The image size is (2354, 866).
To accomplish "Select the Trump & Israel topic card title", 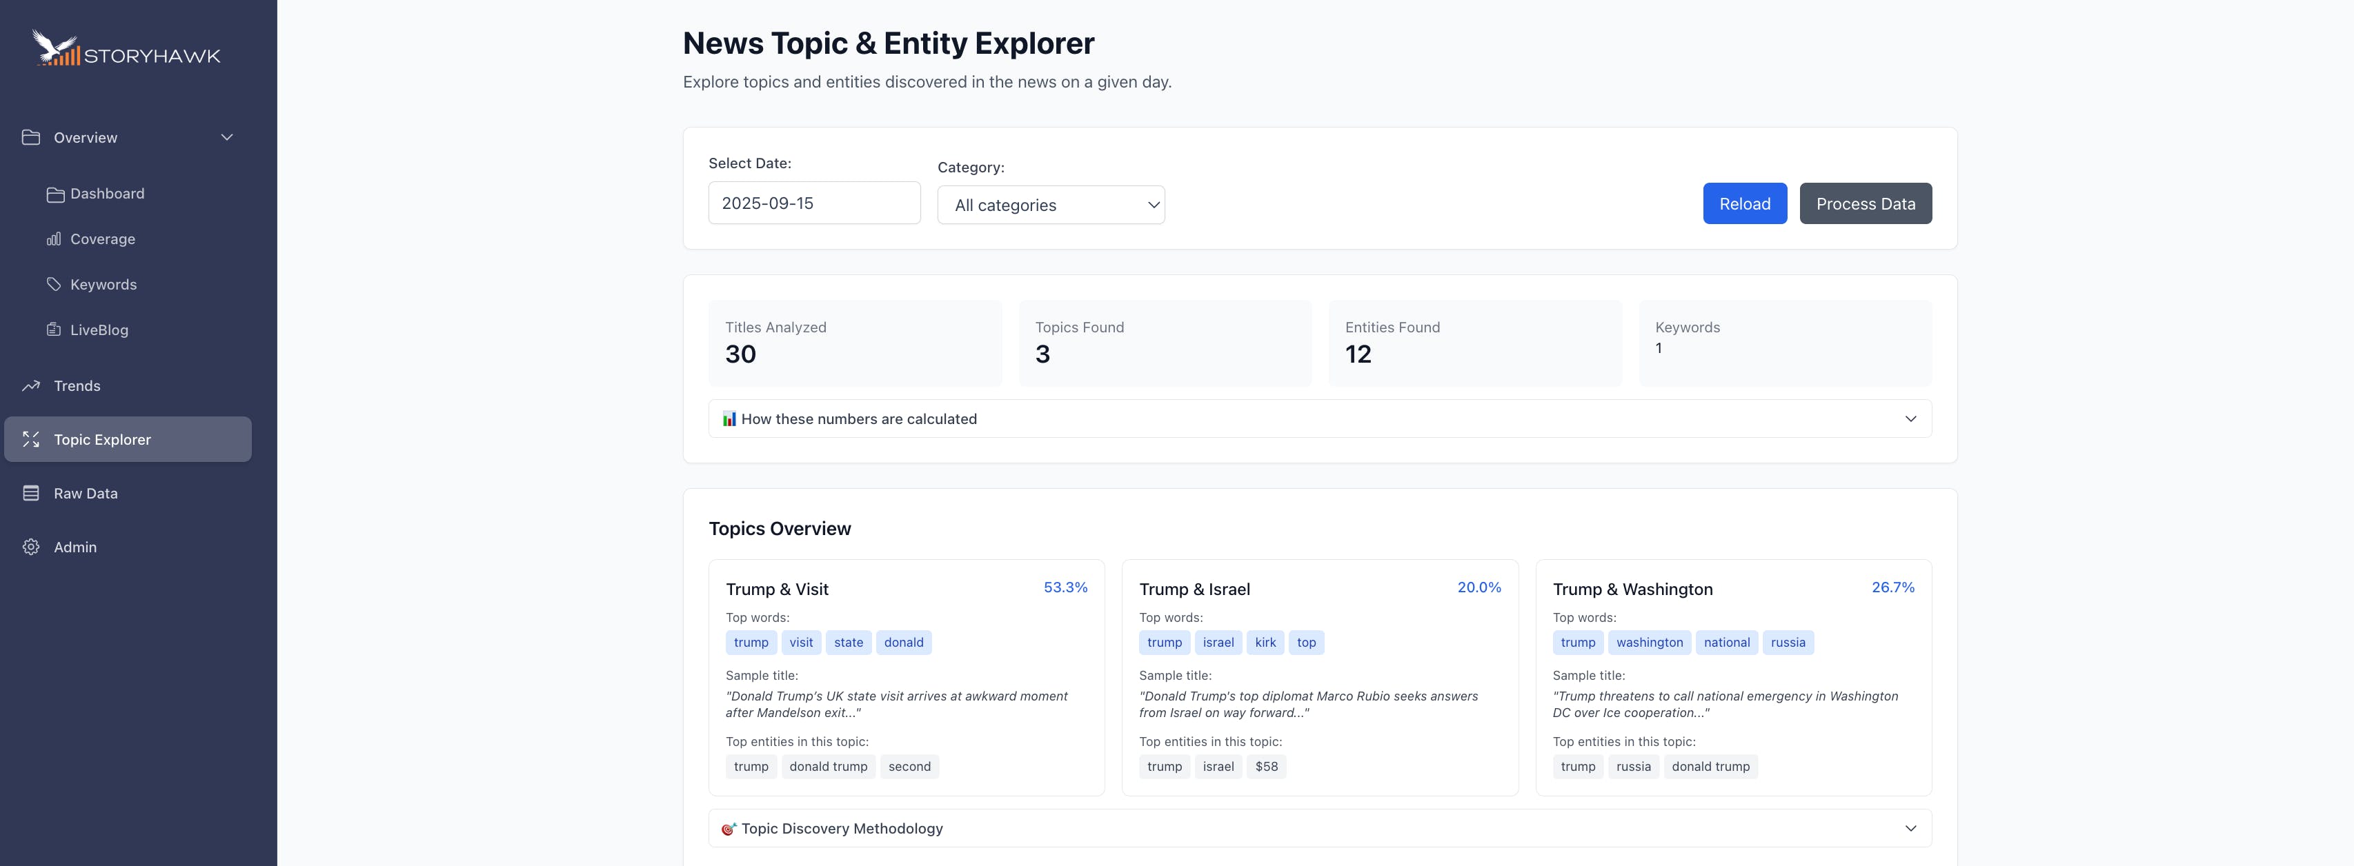I will (1194, 590).
